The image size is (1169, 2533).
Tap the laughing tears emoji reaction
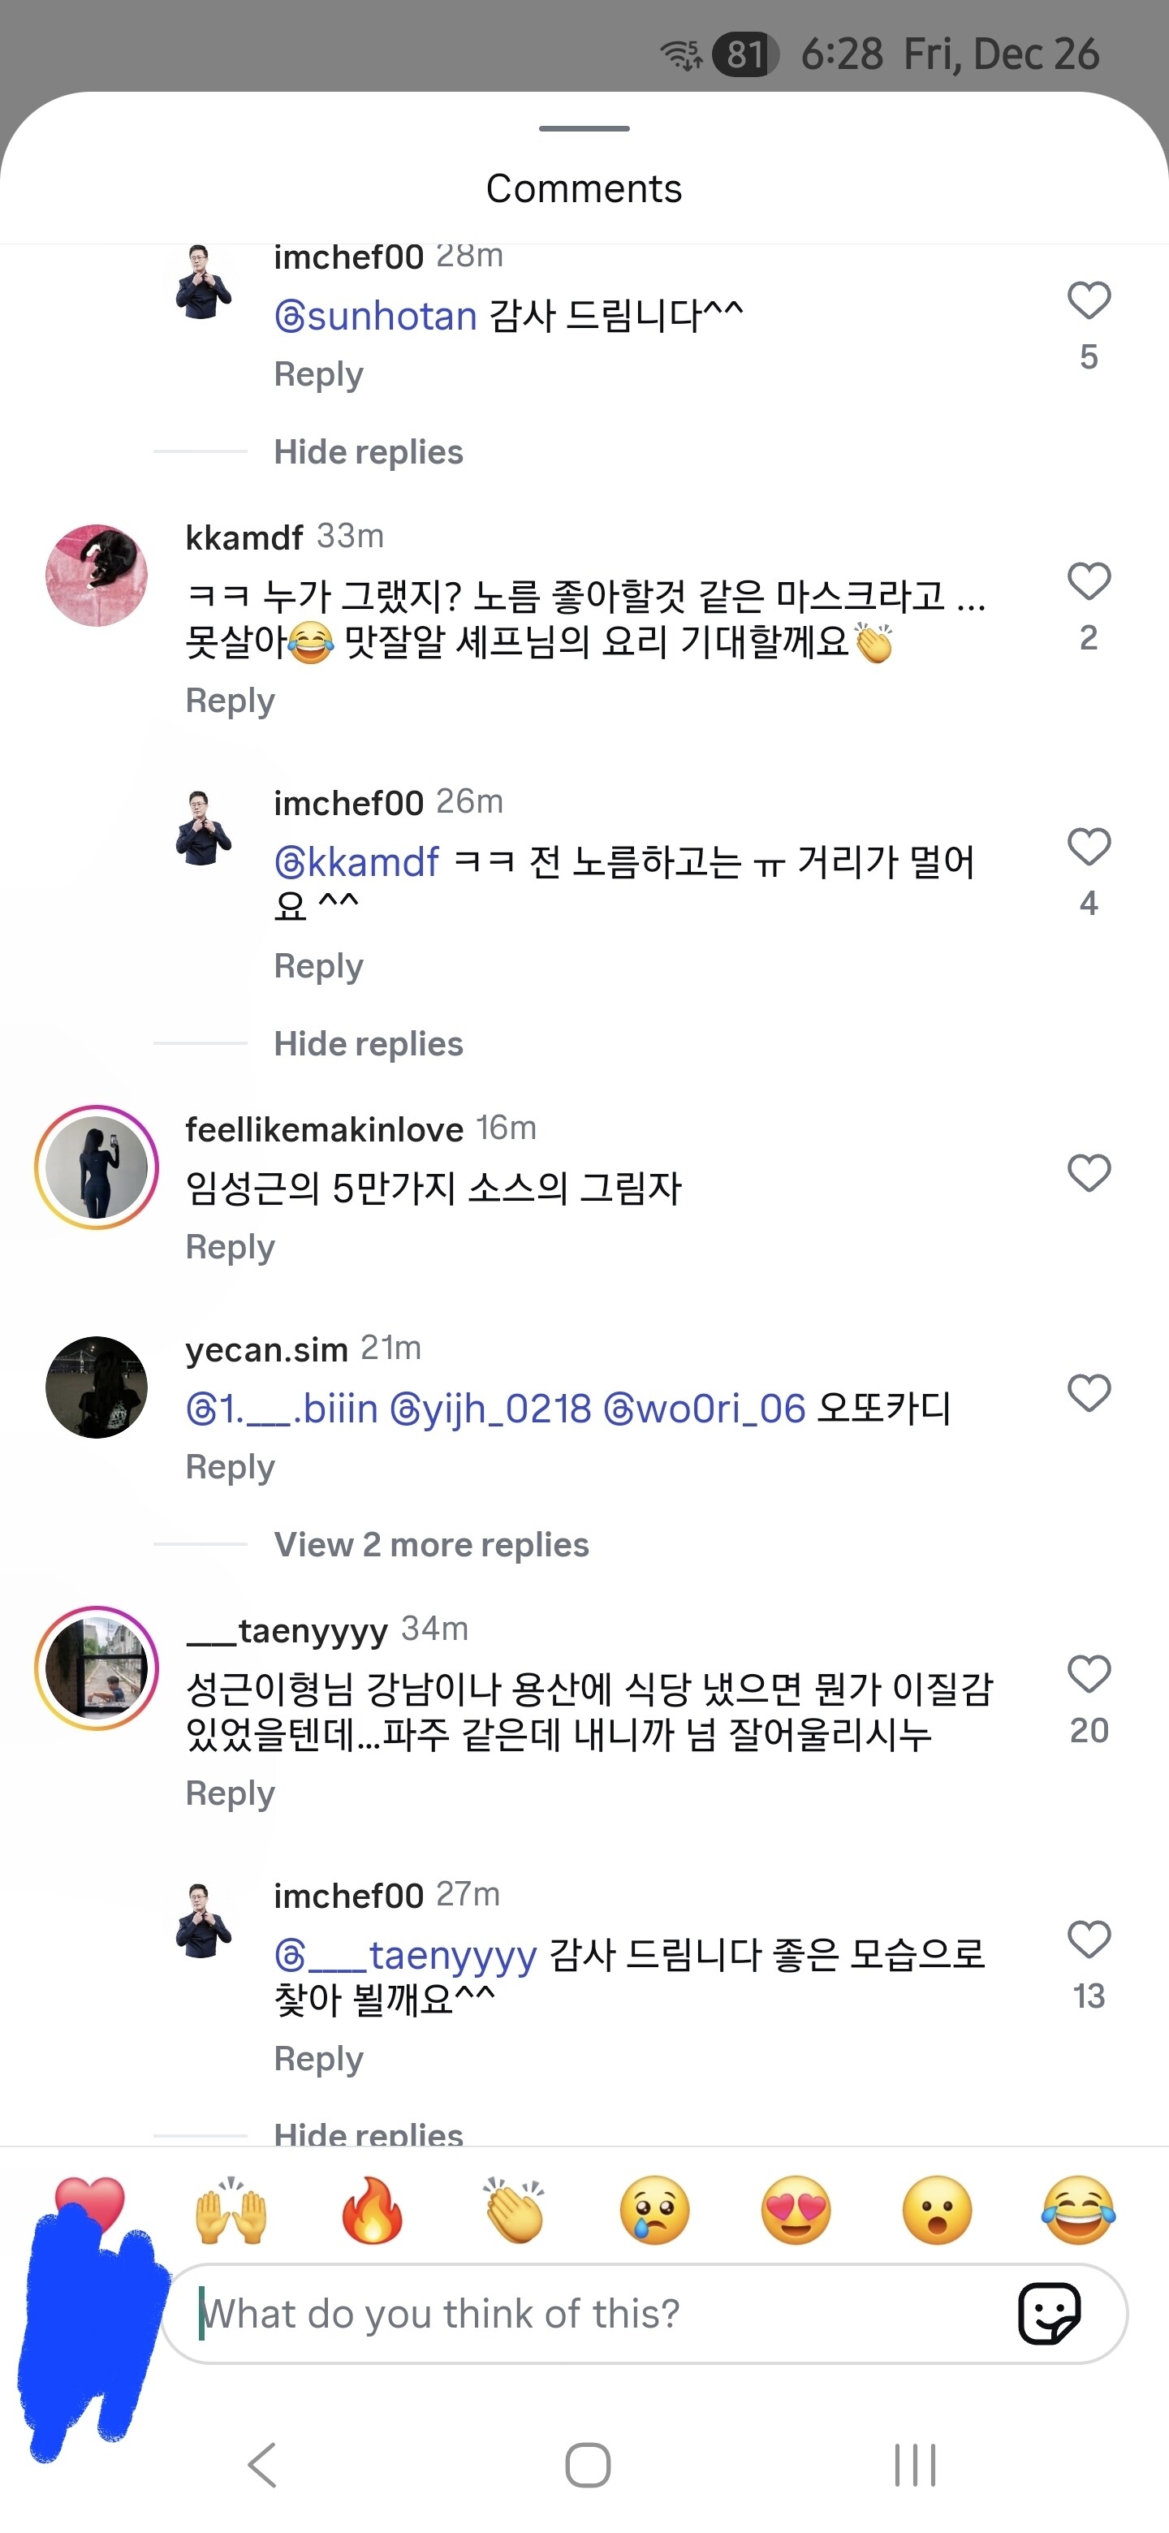click(x=1079, y=2212)
